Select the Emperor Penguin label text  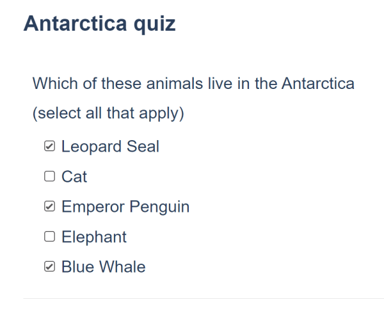click(x=125, y=207)
